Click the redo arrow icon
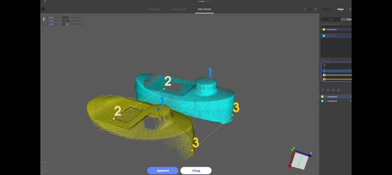 click(x=310, y=9)
